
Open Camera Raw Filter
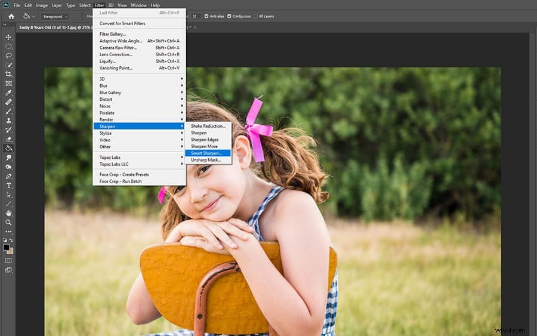pos(140,48)
